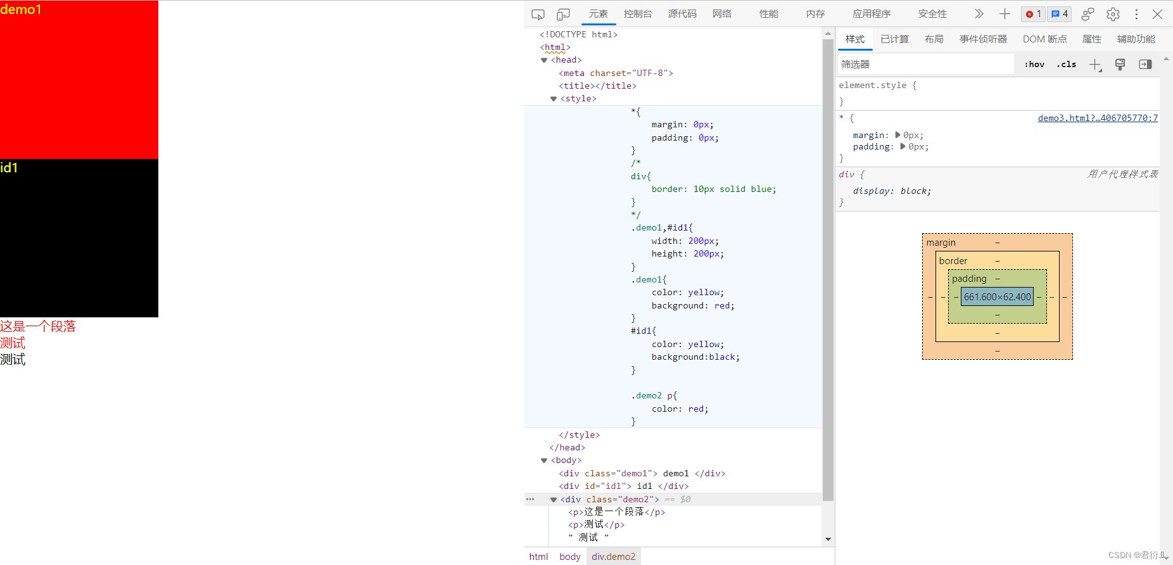Open the element state paintbrush icon in styles toolbar
Screen dimensions: 1173x565
pyautogui.click(x=1120, y=65)
